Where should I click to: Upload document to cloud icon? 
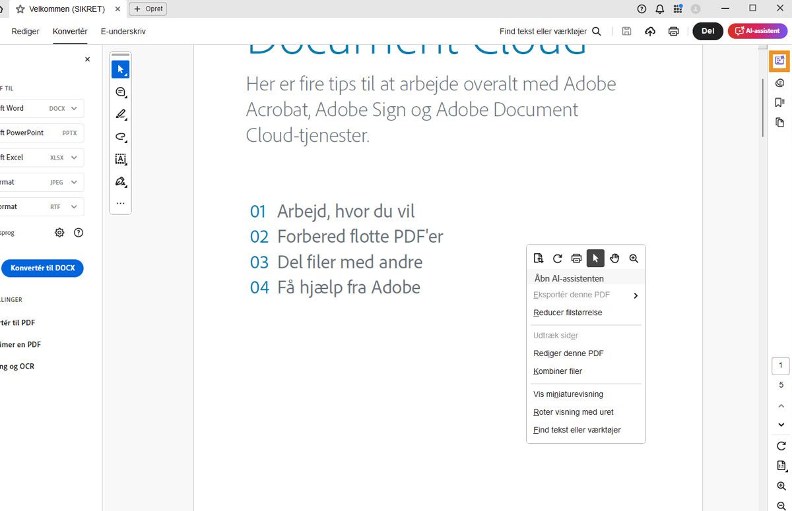(650, 31)
